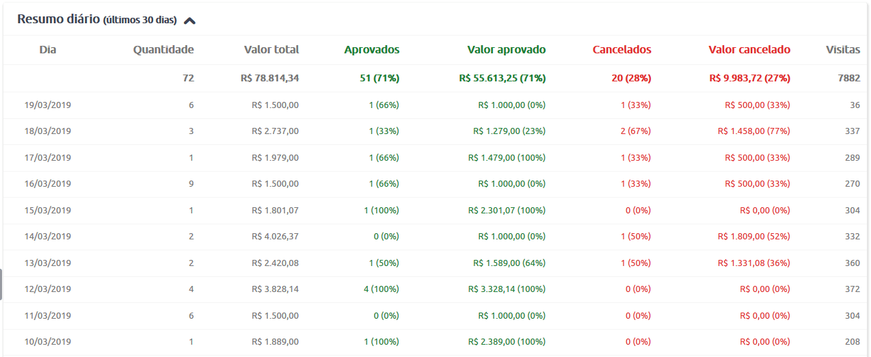Click the 'Valor cancelado' column header
The width and height of the screenshot is (871, 357).
[x=749, y=49]
